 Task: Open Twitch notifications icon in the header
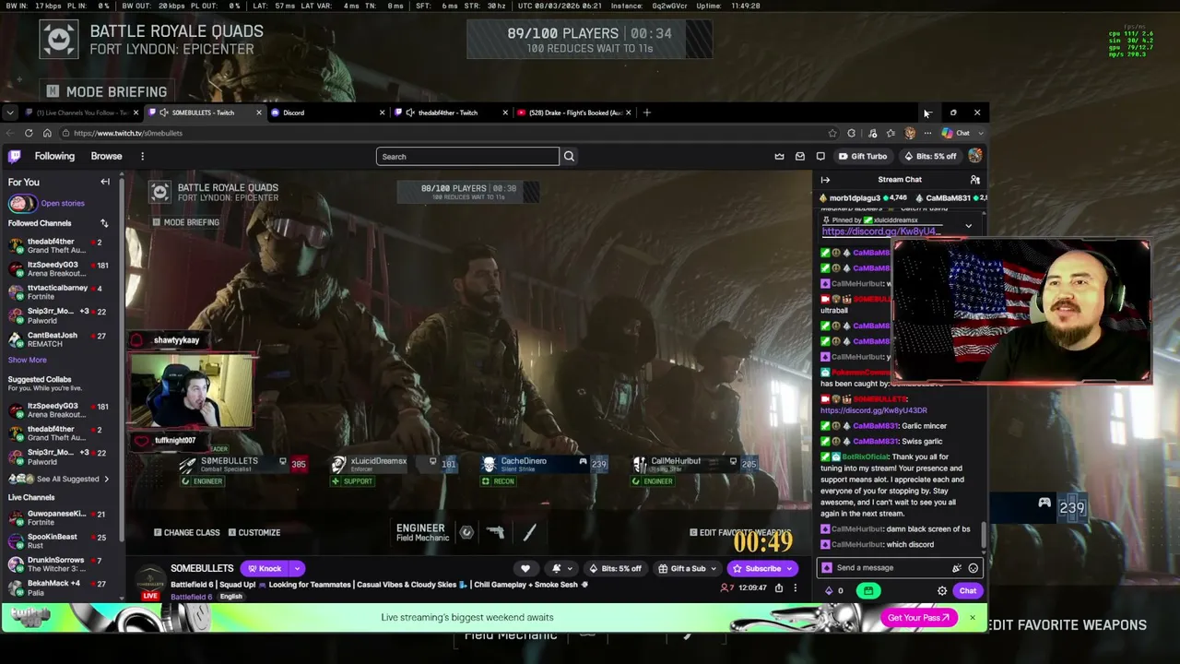click(820, 157)
